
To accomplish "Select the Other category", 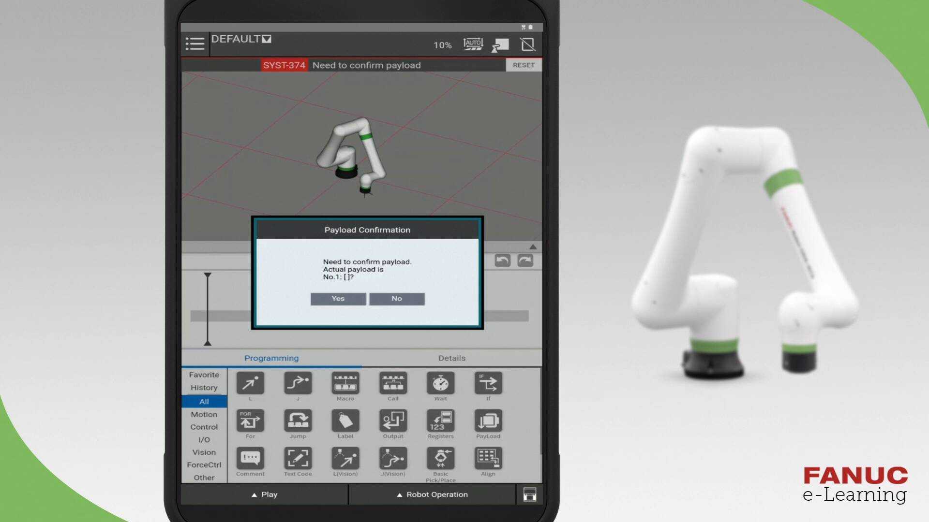I will [x=204, y=478].
